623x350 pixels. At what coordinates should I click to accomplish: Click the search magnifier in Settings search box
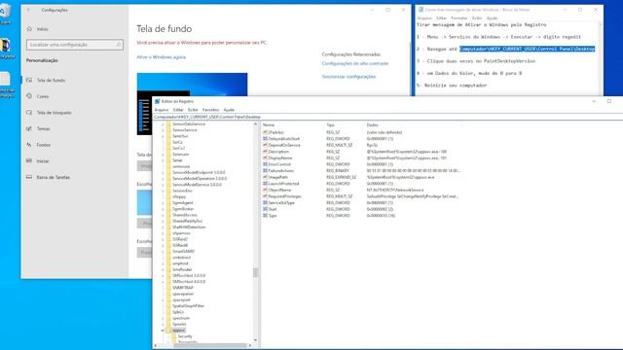[x=119, y=45]
